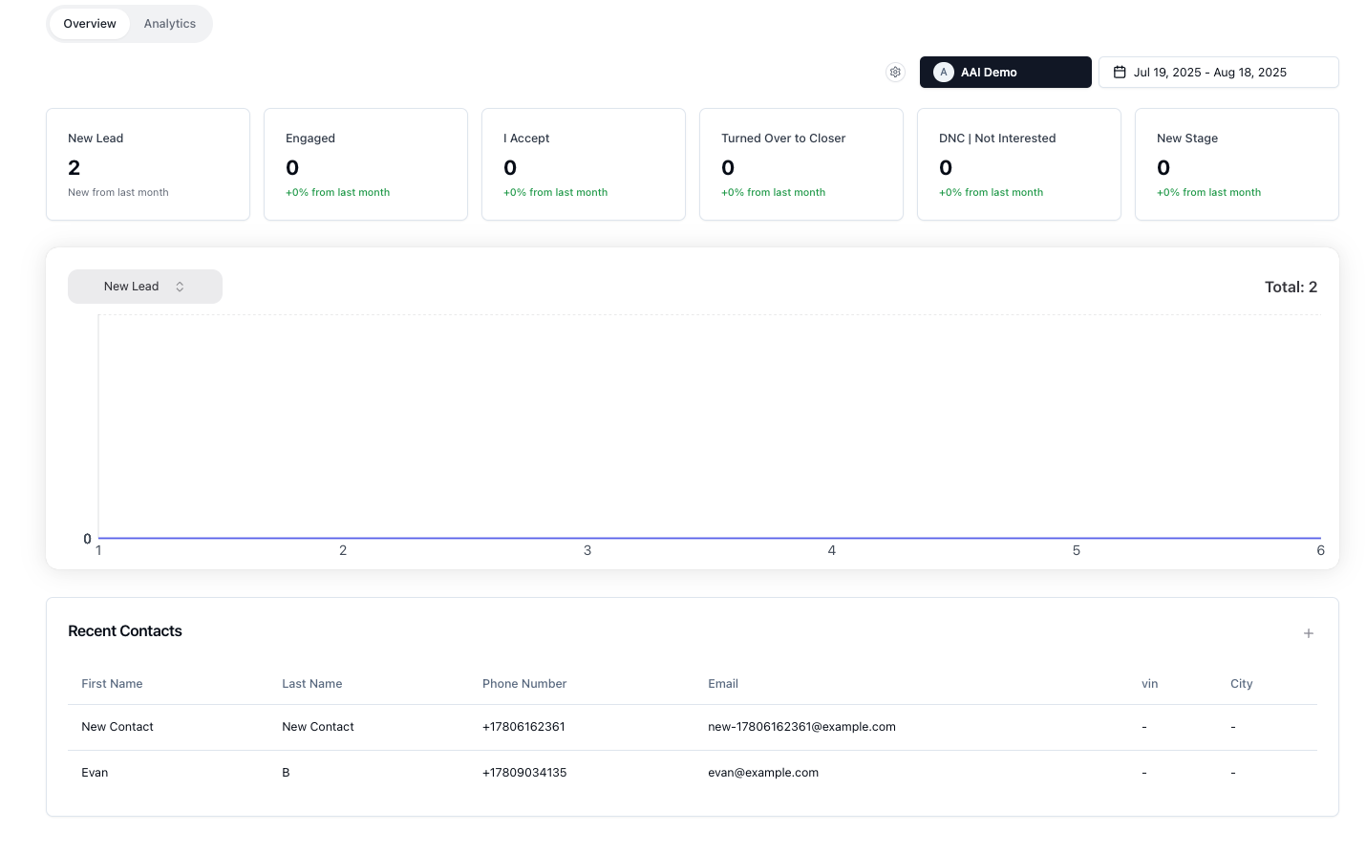Click the plus icon to add a contact
The height and width of the screenshot is (853, 1366).
[1309, 632]
